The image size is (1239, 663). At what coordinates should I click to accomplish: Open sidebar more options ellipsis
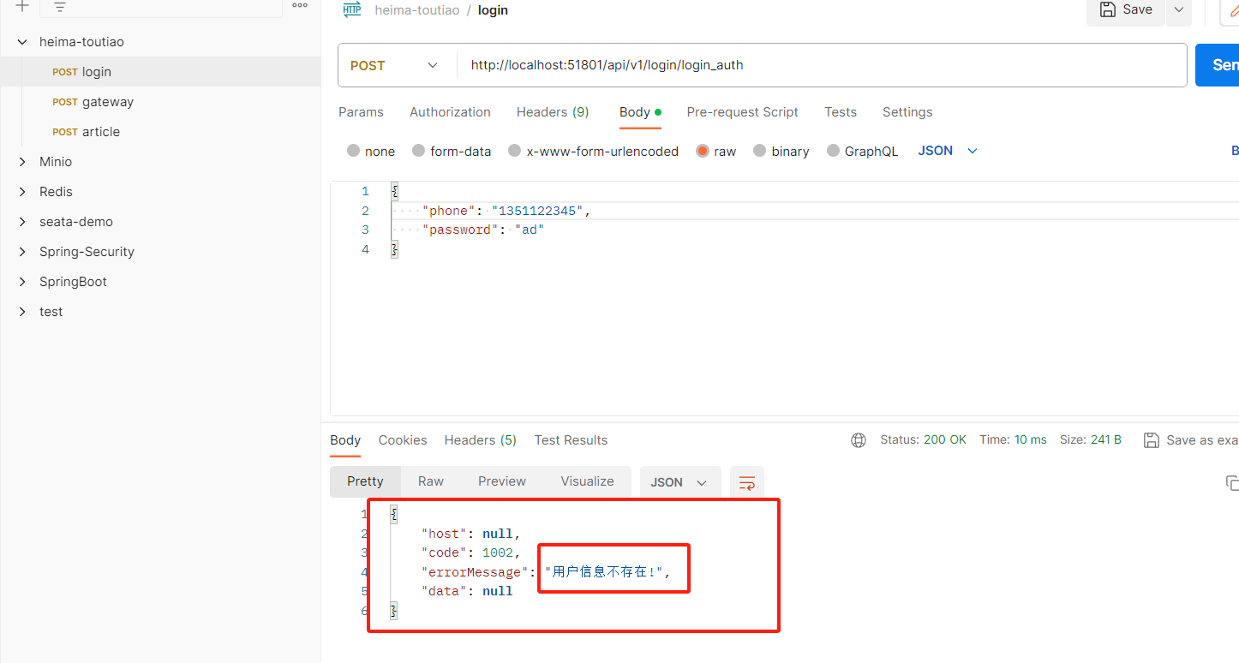300,6
